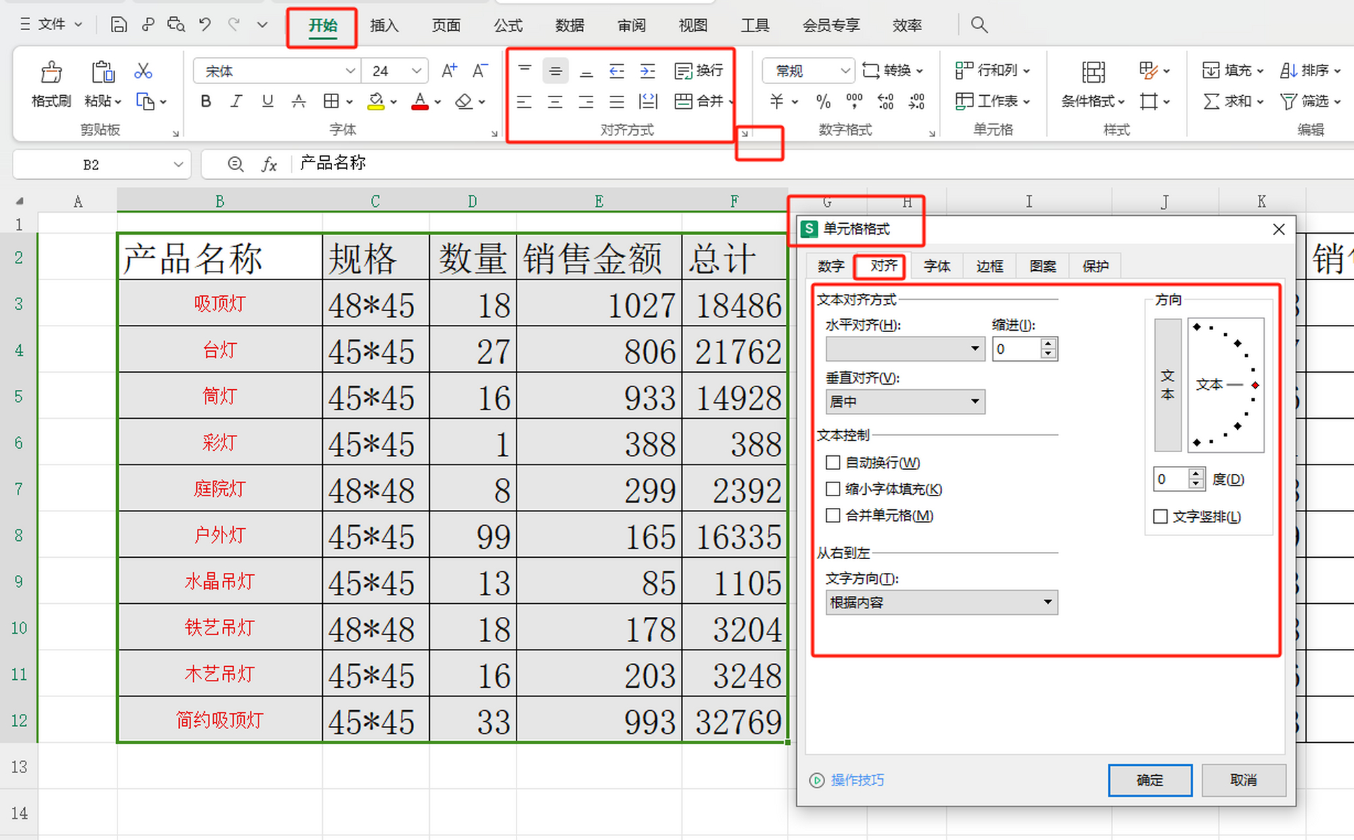Open the 操作技巧 link
The width and height of the screenshot is (1354, 840).
pos(857,780)
